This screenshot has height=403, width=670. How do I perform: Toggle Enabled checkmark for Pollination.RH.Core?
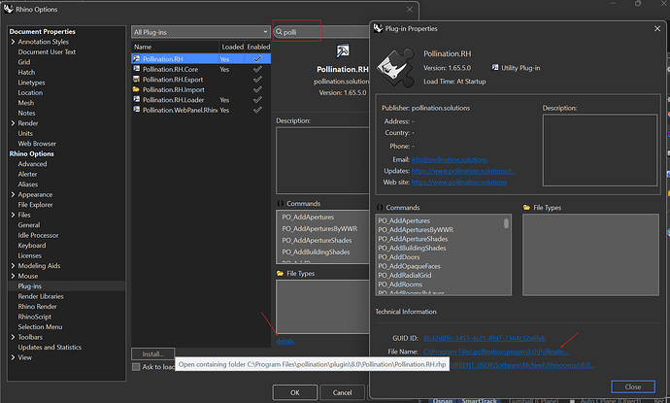[x=257, y=69]
